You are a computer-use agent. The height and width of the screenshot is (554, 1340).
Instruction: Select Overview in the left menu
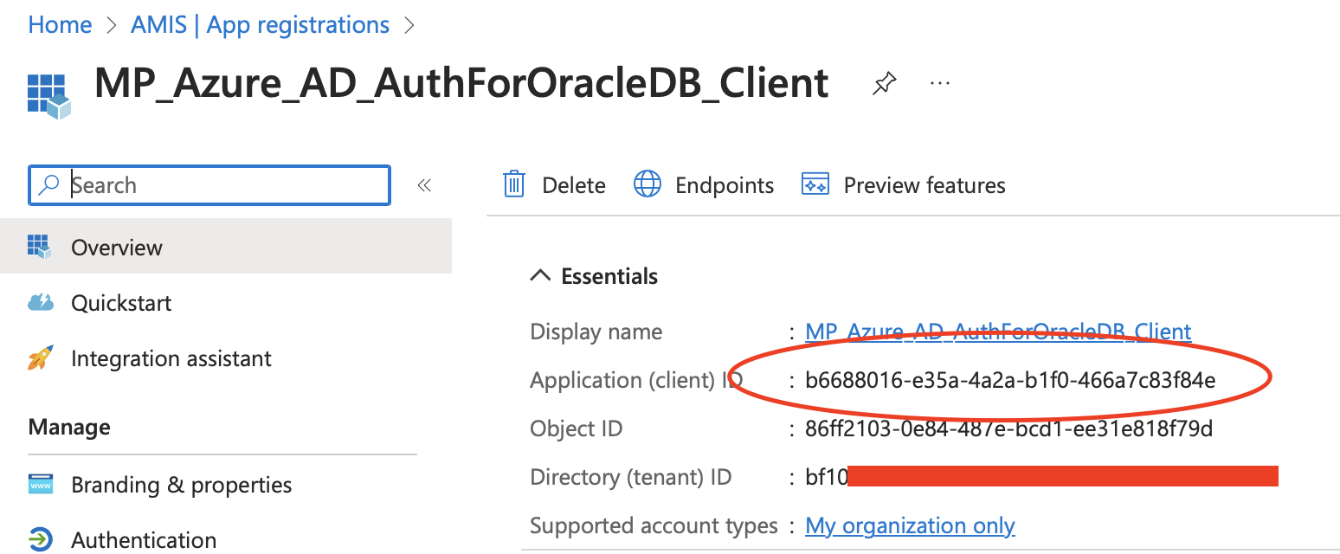117,248
